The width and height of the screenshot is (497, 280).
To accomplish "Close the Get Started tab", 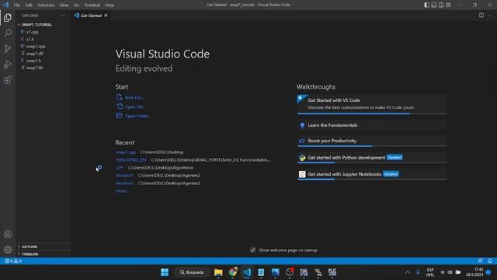I will [x=106, y=16].
